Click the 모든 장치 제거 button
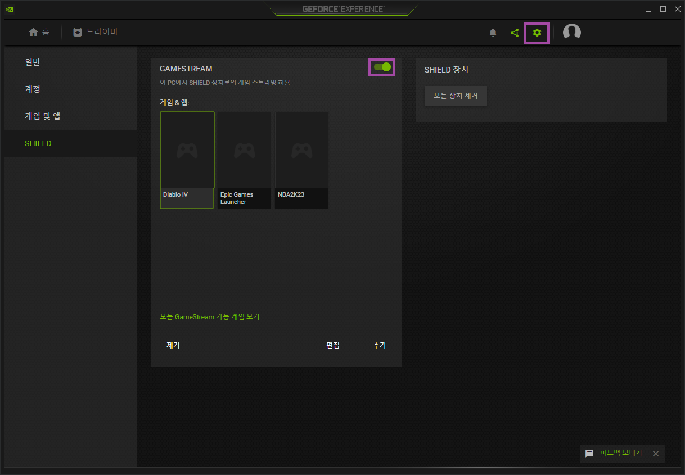 456,96
